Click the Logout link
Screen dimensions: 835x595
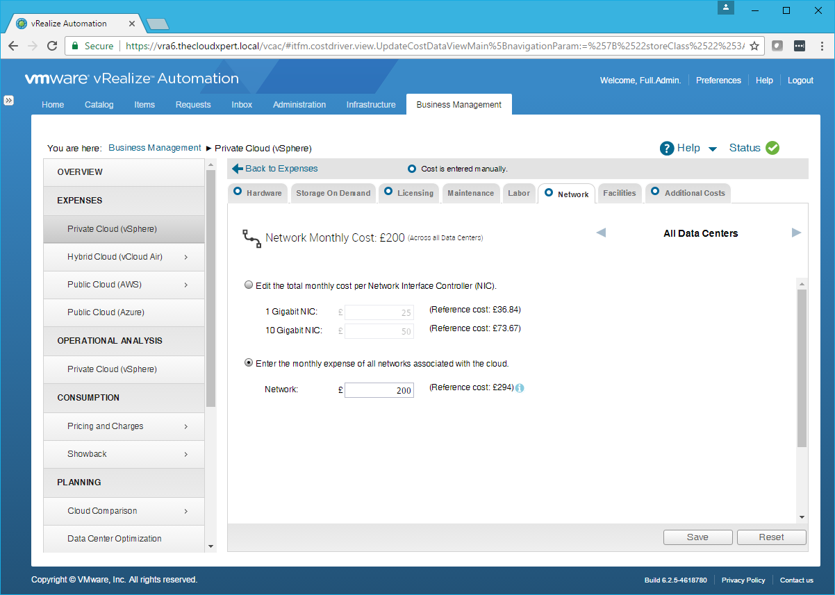pyautogui.click(x=800, y=81)
